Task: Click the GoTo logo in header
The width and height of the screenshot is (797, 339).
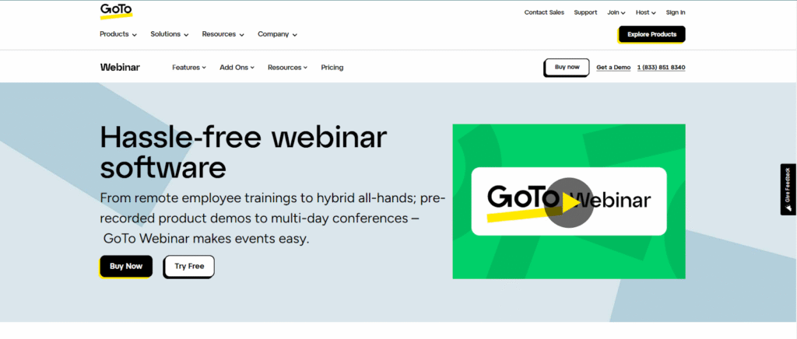Action: coord(116,11)
